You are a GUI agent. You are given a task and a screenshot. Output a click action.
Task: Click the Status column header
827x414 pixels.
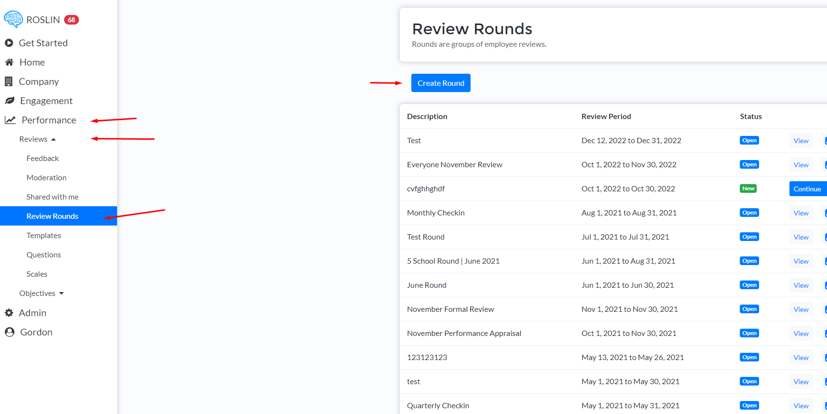tap(751, 117)
